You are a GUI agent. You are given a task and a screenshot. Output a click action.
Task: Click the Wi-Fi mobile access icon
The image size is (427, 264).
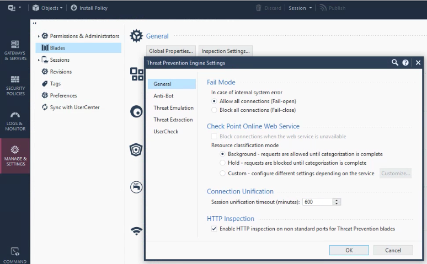click(136, 231)
